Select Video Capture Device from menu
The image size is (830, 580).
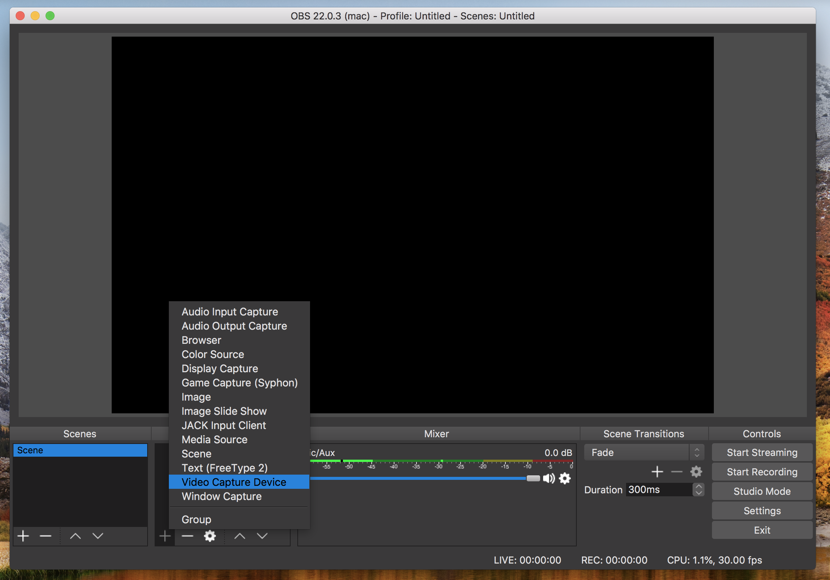[234, 482]
